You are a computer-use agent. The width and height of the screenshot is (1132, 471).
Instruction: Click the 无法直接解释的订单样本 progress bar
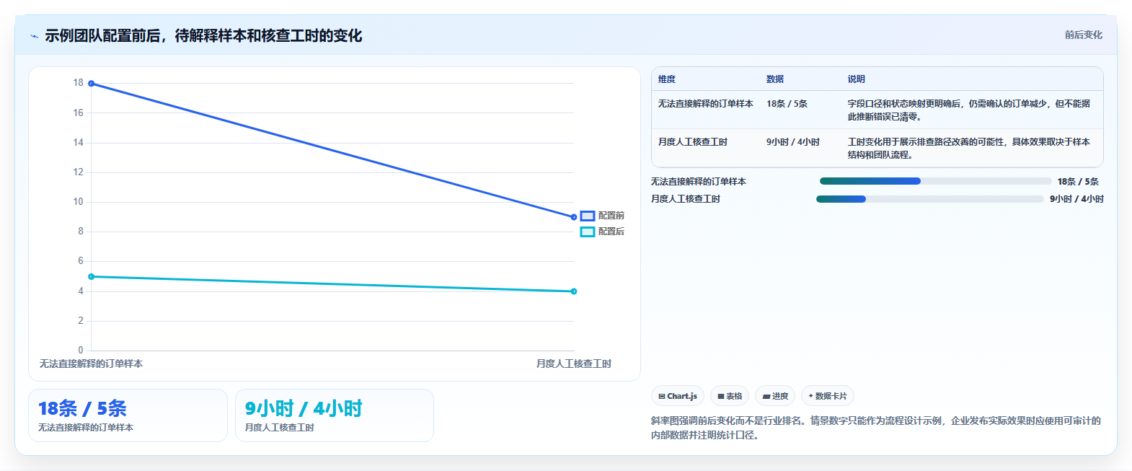935,181
